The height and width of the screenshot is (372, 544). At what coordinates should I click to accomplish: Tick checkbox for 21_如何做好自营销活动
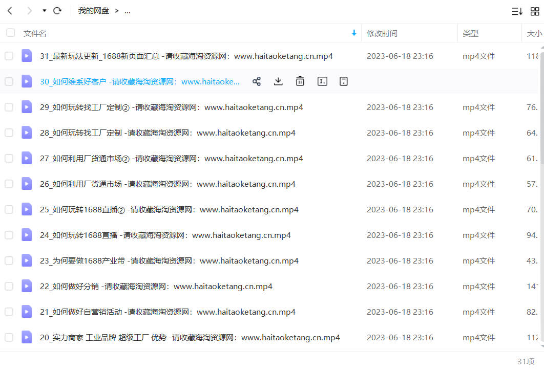pos(9,312)
